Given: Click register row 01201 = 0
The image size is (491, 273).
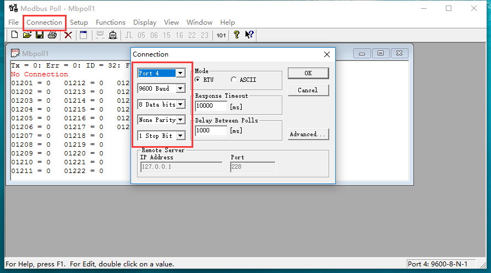Looking at the screenshot, I should point(31,83).
